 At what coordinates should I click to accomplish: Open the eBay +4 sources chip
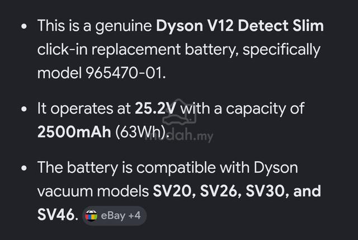[114, 215]
